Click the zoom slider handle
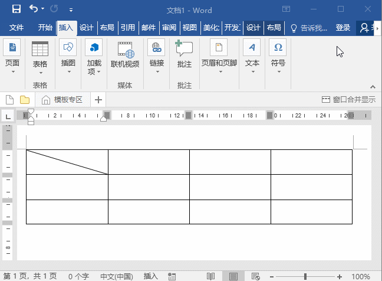Viewport: 382px width, 281px height. pos(305,276)
